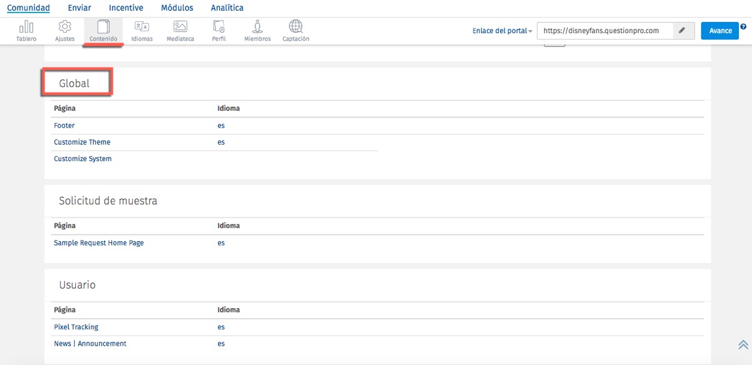Viewport: 752px width, 365px height.
Task: Click the pencil edit icon beside portal URL
Action: tap(682, 31)
